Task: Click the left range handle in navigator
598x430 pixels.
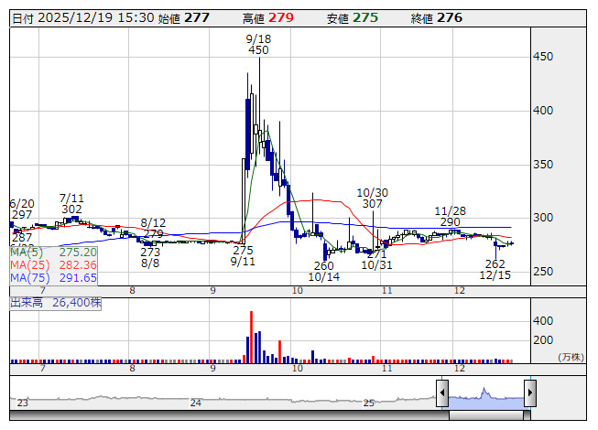Action: click(x=442, y=394)
